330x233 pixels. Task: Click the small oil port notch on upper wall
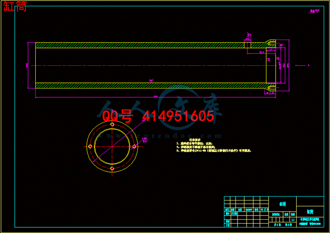pyautogui.click(x=247, y=45)
